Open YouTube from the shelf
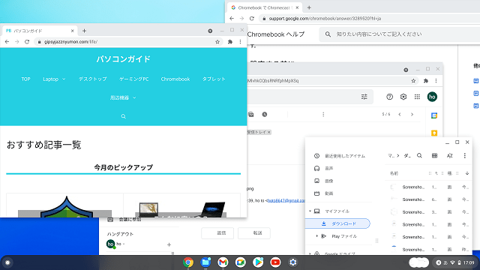The image size is (480, 270). pyautogui.click(x=275, y=262)
